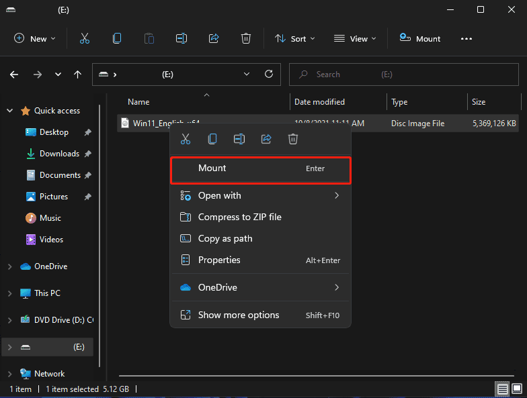This screenshot has height=398, width=527.
Task: Click the Copy icon in the toolbar
Action: pos(117,38)
